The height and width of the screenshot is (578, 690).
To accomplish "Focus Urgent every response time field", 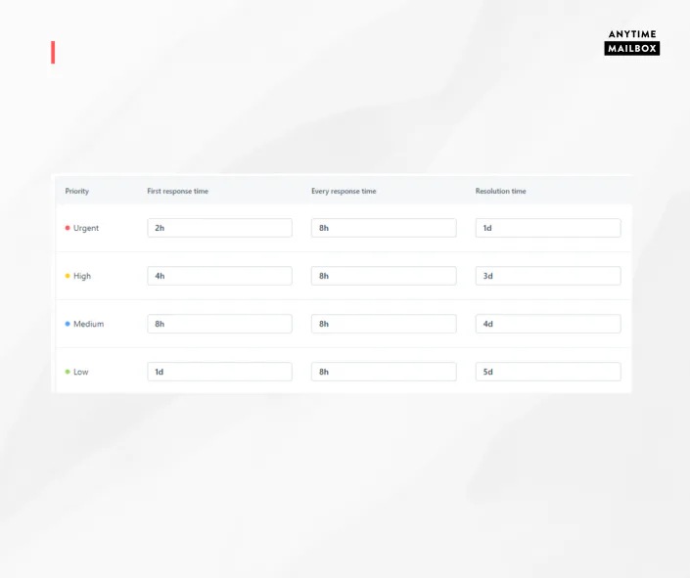I will pos(384,228).
